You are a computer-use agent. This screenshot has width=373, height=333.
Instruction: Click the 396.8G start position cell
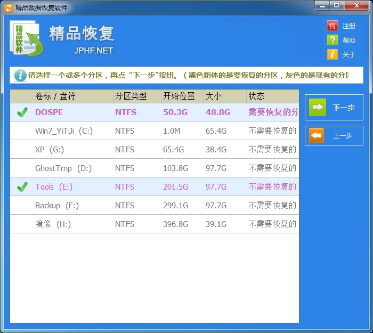pyautogui.click(x=175, y=224)
